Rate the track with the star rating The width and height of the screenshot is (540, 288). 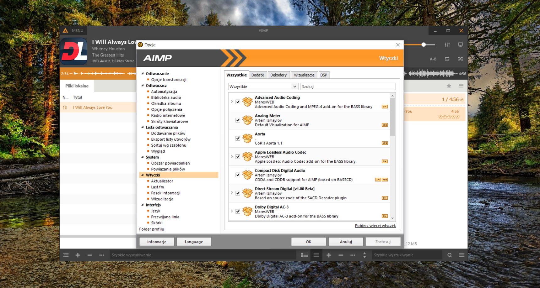[x=449, y=117]
